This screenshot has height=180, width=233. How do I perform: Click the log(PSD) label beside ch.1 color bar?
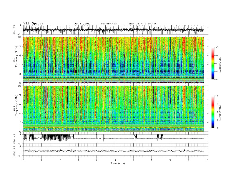220,64
